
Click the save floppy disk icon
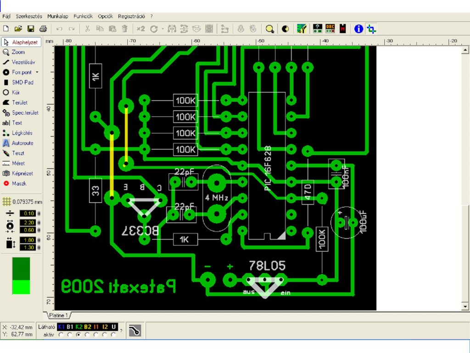tap(31, 29)
